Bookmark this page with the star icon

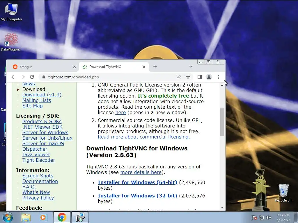[x=188, y=77]
